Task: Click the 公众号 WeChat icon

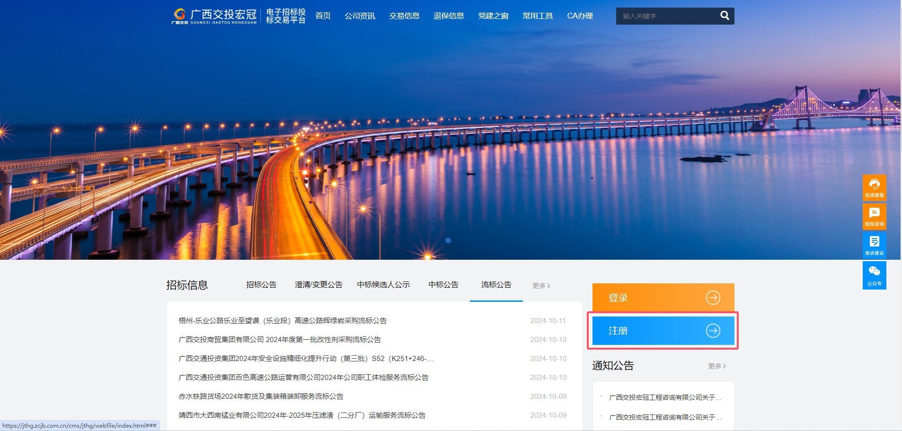Action: coord(875,275)
